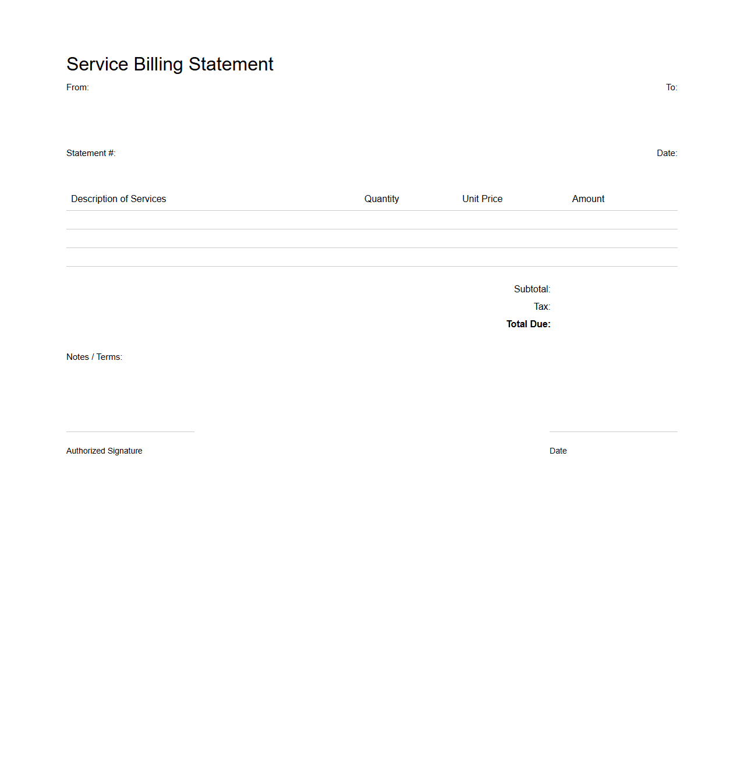Click the Unit Price column header
Screen dimensions: 744x757
pos(482,199)
